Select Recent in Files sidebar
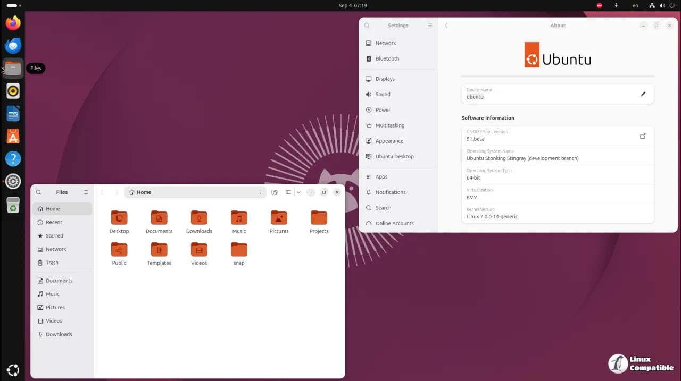The height and width of the screenshot is (381, 681). pos(62,222)
